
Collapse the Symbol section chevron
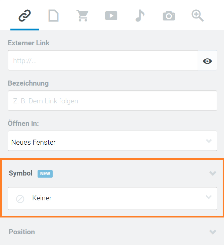coord(213,173)
